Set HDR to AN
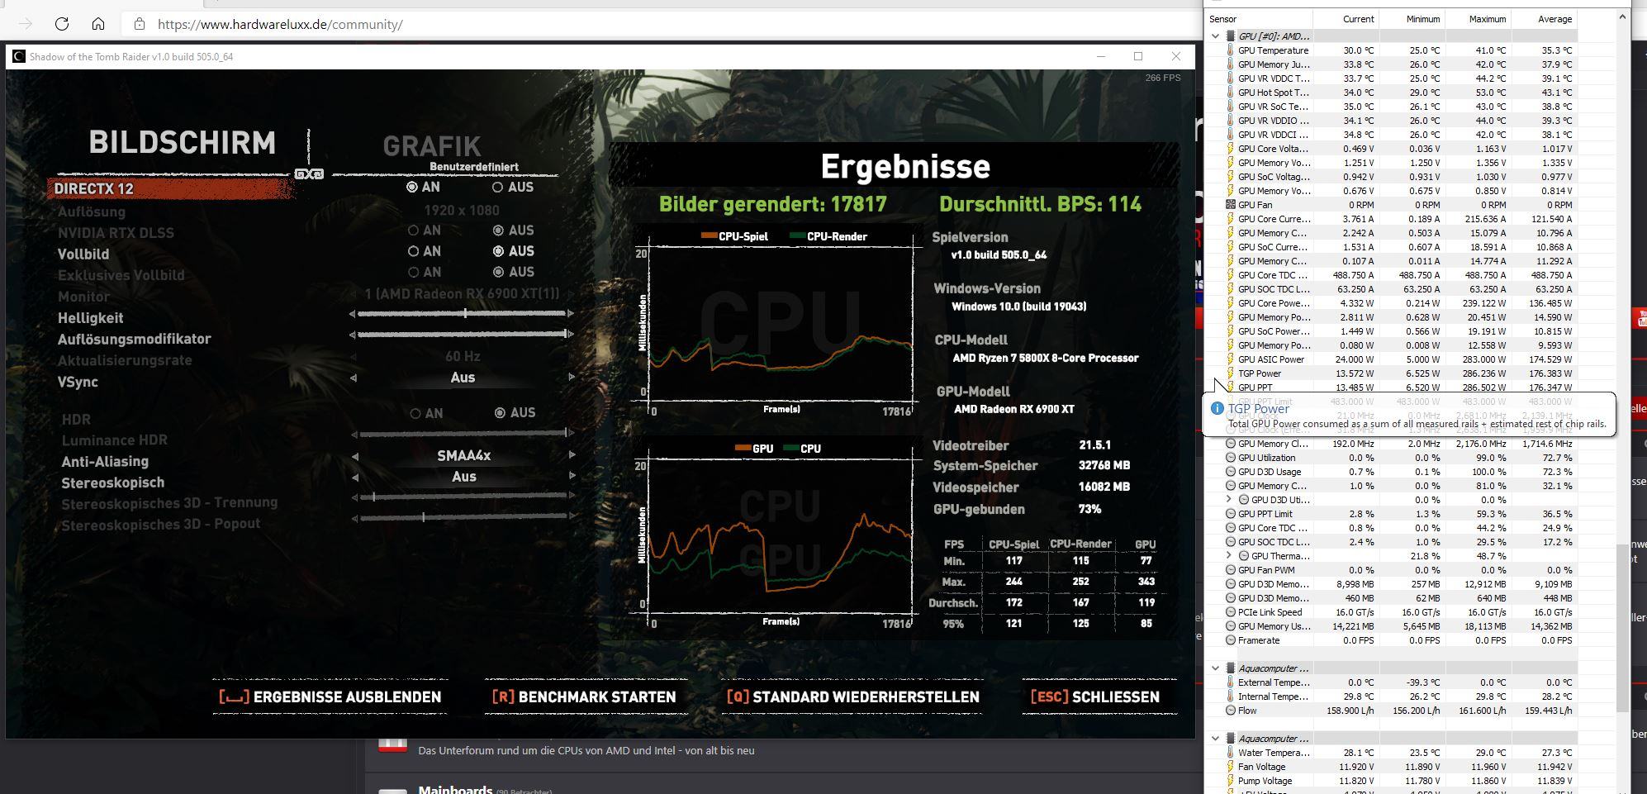The width and height of the screenshot is (1647, 794). (x=415, y=413)
